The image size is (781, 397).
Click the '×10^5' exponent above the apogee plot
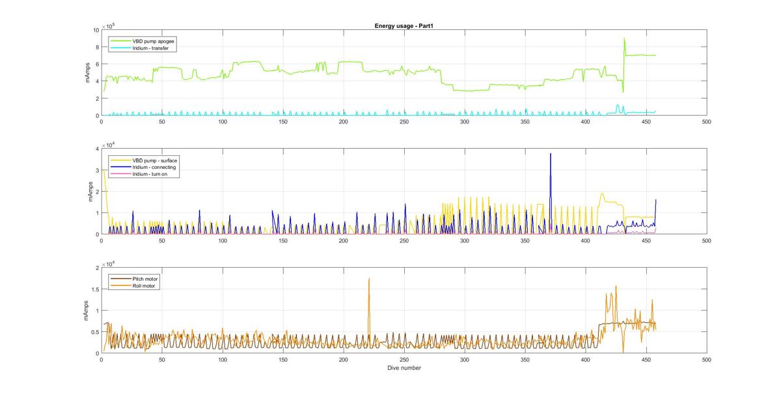click(x=109, y=26)
